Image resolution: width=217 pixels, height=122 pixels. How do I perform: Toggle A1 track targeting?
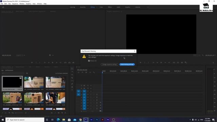84,95
